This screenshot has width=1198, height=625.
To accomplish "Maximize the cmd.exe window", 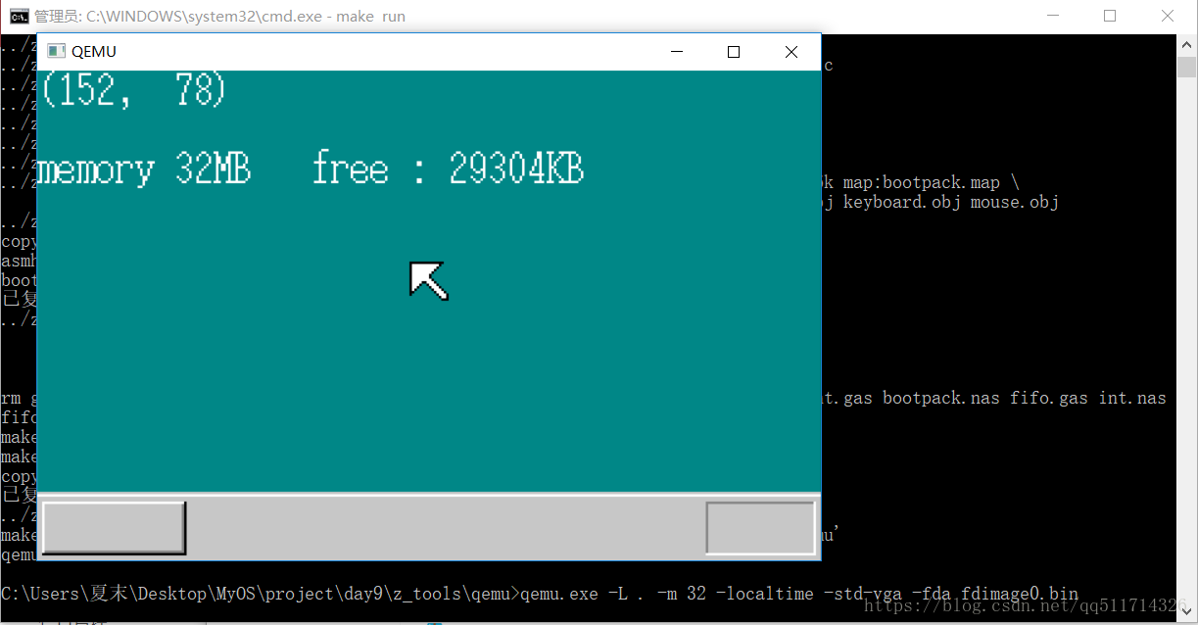I will 1110,16.
